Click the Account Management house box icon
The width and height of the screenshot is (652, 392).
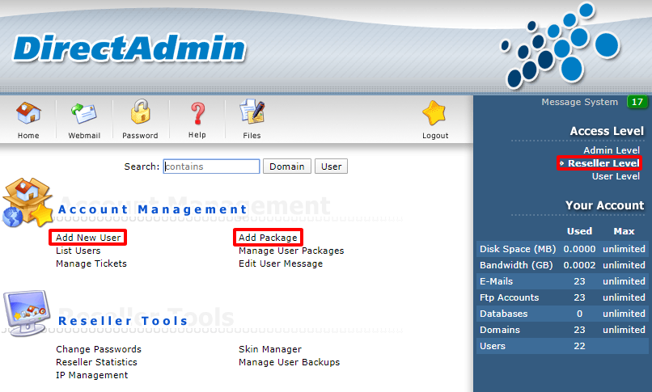(28, 203)
